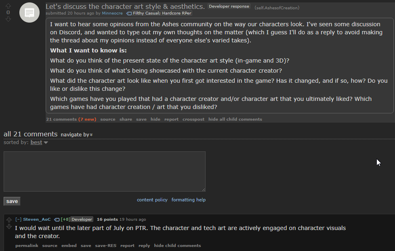Open the self-post thumbnail icon
This screenshot has height=251, width=395.
pyautogui.click(x=29, y=13)
